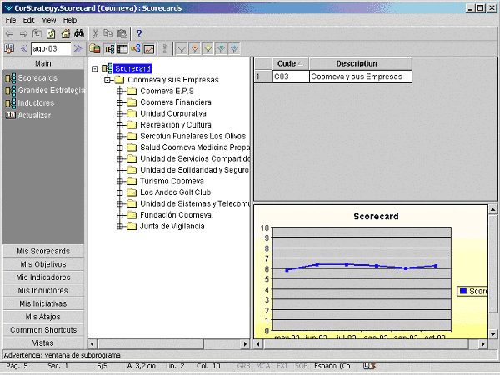Go to previous period with double arrow
Screen dimensions: 500x375
23,49
